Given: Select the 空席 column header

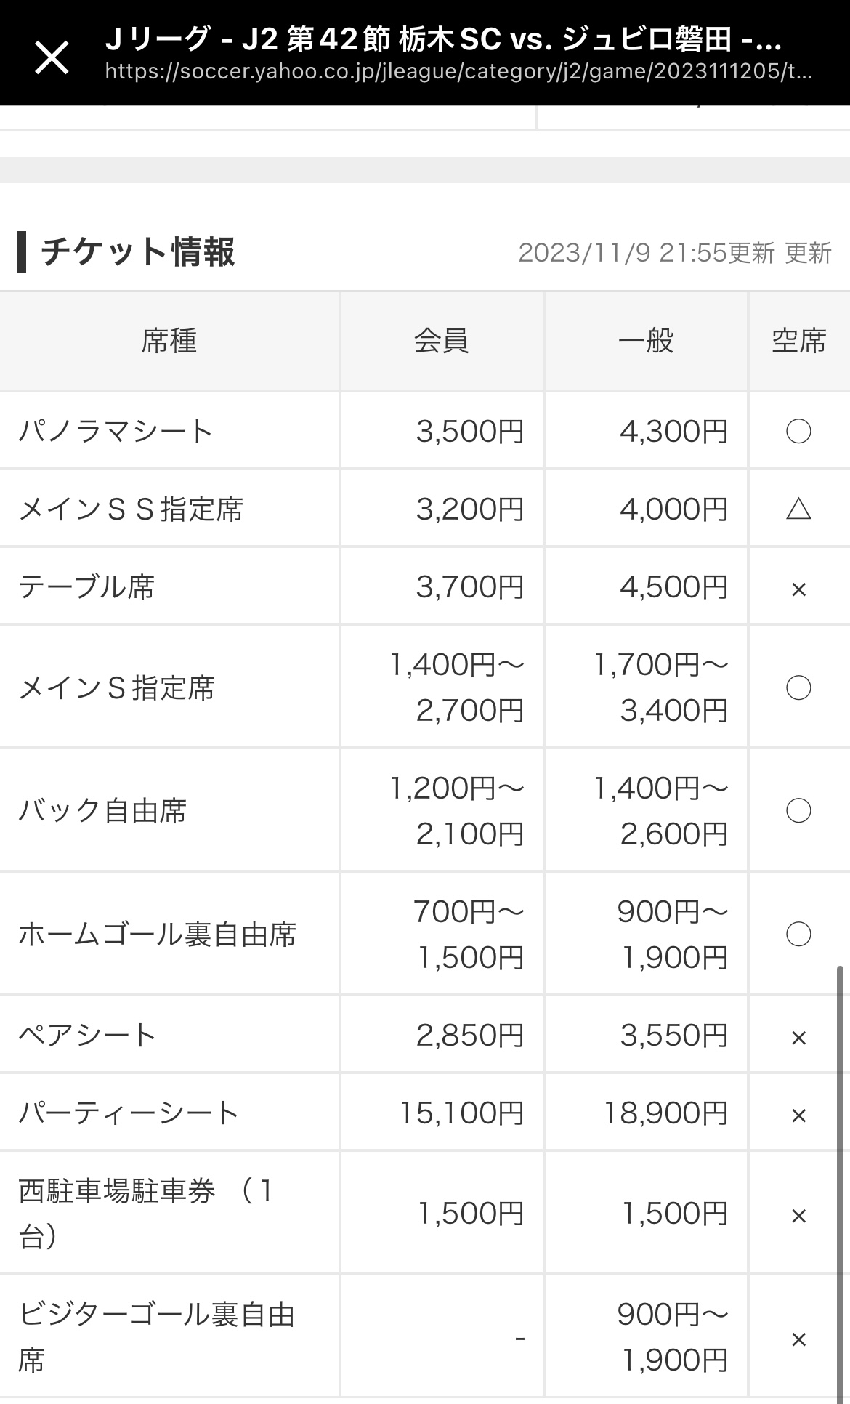Looking at the screenshot, I should 798,341.
